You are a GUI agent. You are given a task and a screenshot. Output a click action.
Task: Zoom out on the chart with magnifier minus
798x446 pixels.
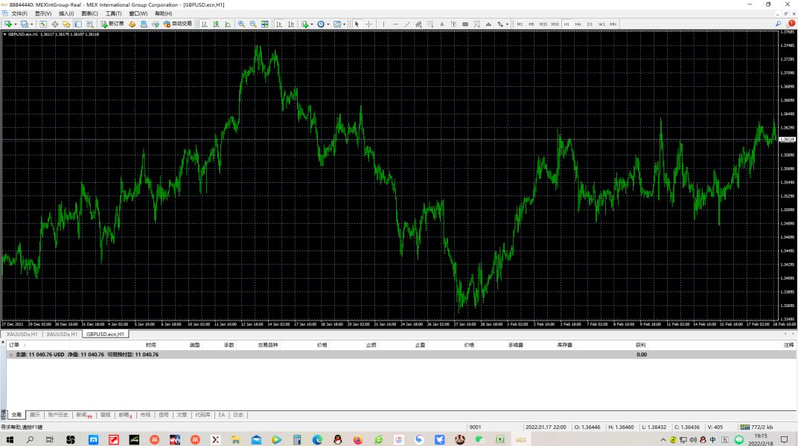click(x=253, y=24)
